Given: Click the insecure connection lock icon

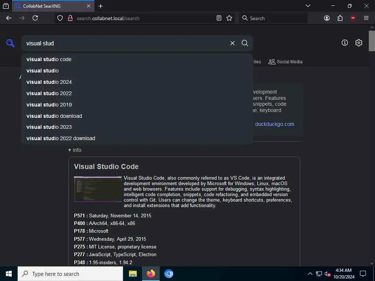Looking at the screenshot, I should pyautogui.click(x=70, y=18).
